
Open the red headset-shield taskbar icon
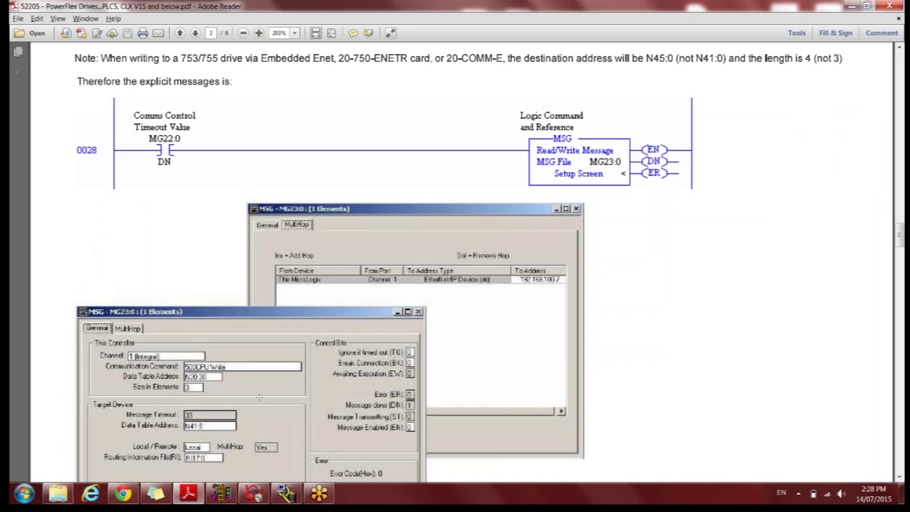point(254,494)
